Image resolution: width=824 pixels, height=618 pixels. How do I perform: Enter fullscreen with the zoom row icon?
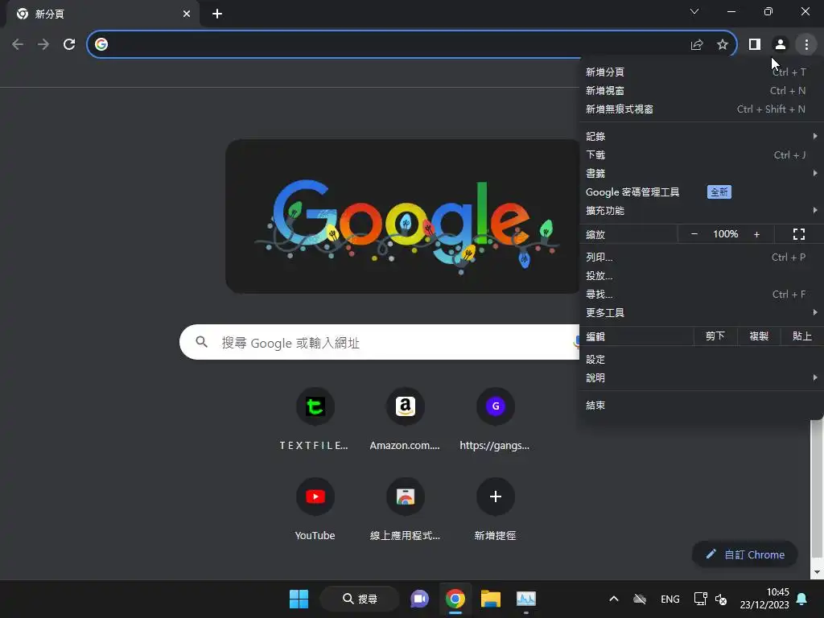799,234
